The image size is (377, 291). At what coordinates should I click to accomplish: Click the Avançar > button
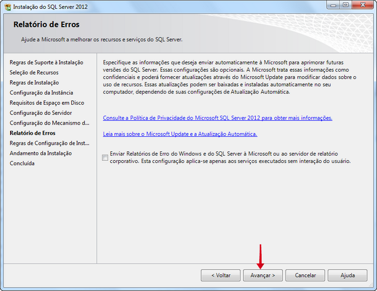pos(262,275)
